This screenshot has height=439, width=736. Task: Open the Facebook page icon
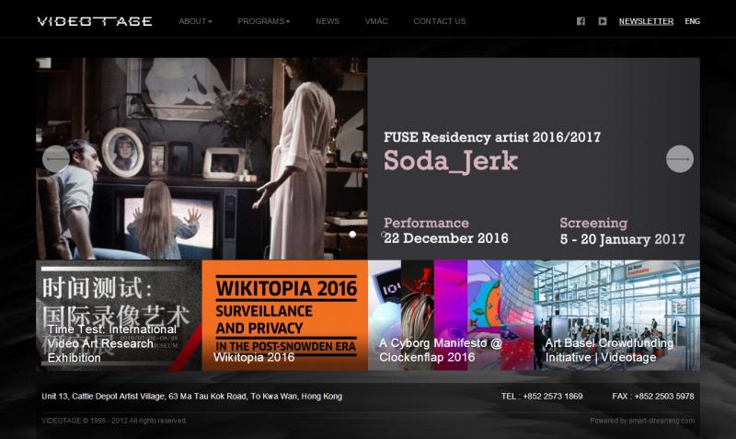click(x=581, y=21)
